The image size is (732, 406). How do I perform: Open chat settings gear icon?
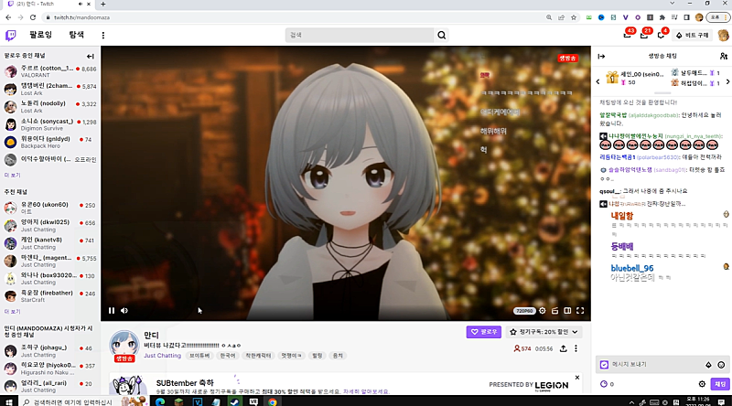coord(702,384)
